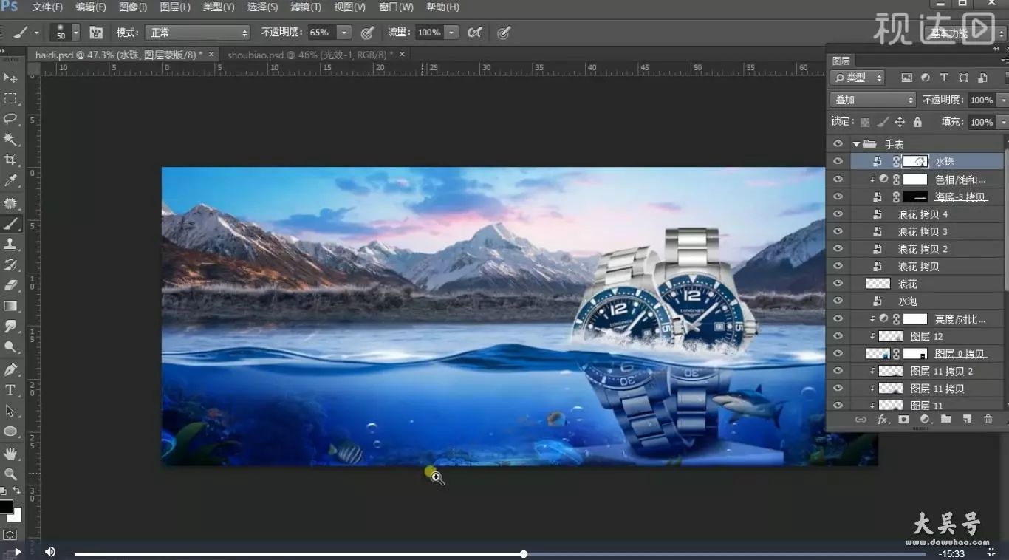
Task: Open the 窗口(W) menu
Action: click(x=396, y=7)
